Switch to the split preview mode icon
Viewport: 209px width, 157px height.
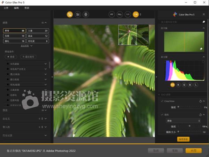78,15
